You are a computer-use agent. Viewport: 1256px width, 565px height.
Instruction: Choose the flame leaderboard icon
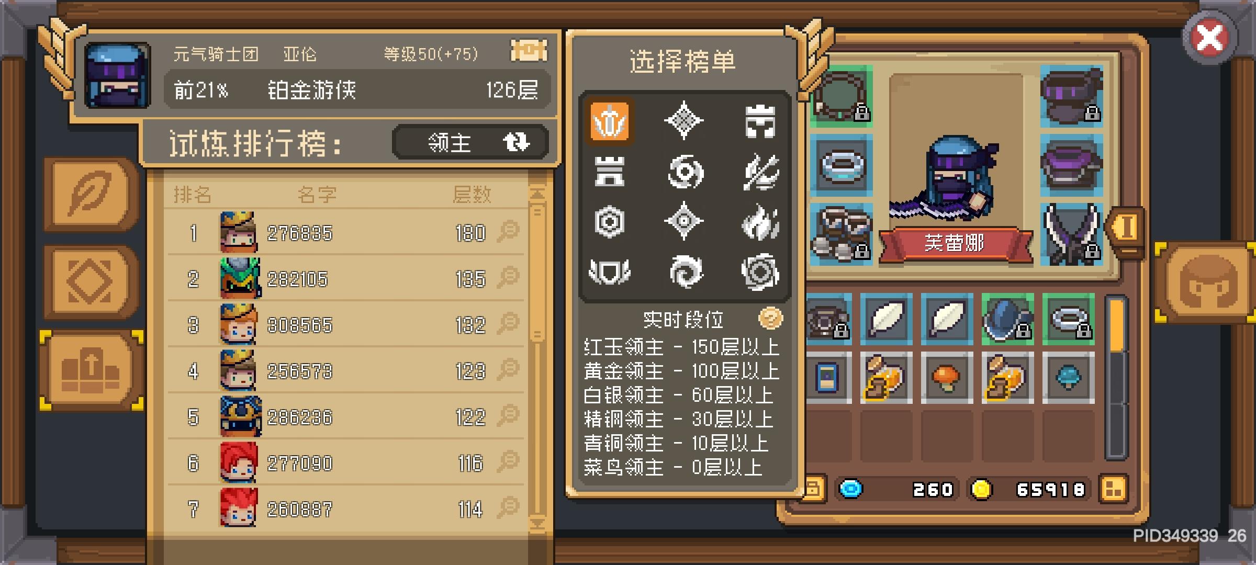(760, 222)
